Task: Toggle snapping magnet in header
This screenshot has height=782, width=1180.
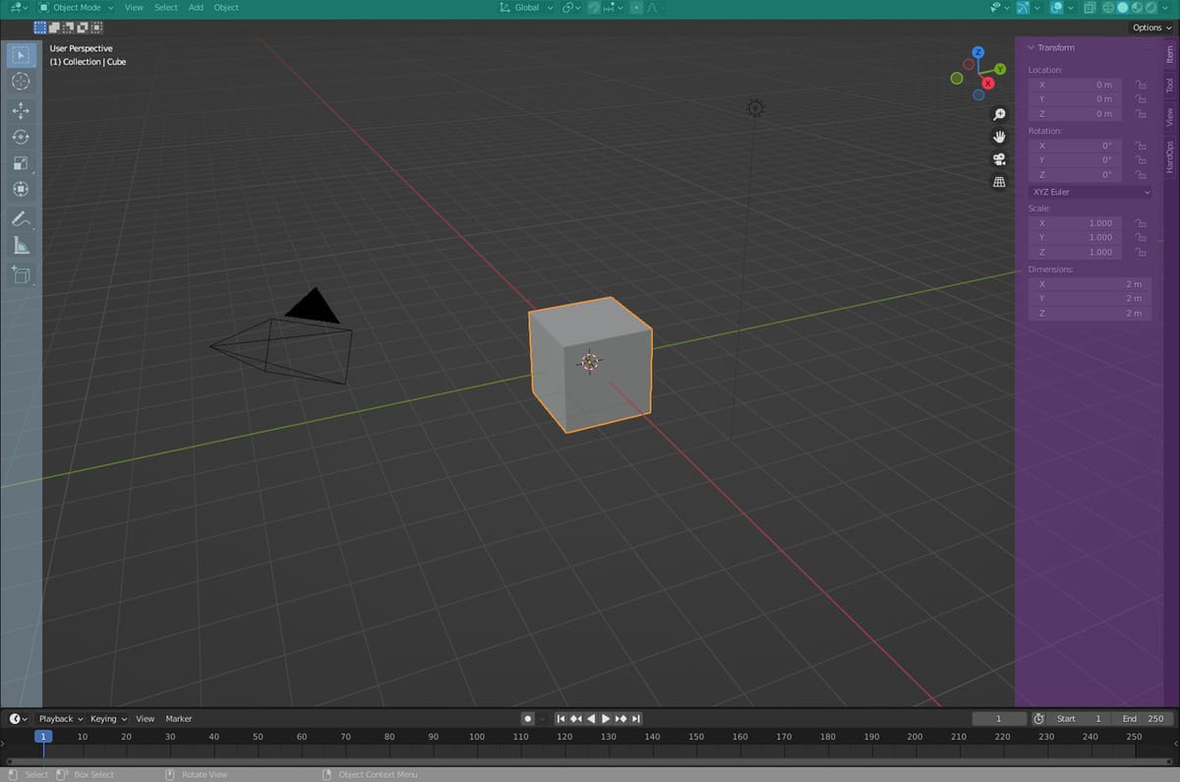Action: (x=594, y=8)
